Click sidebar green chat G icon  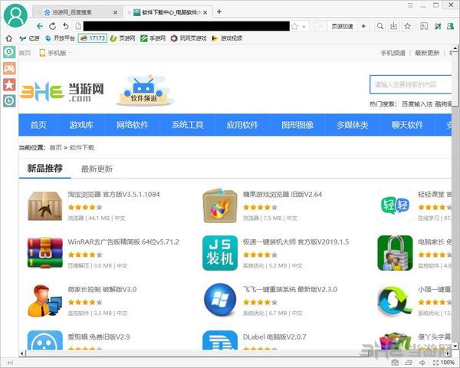[x=9, y=52]
